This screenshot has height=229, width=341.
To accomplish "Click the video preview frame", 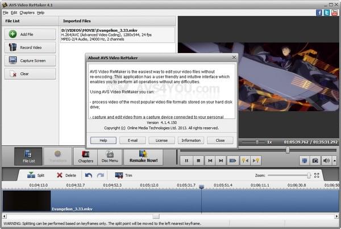I will pos(259,77).
